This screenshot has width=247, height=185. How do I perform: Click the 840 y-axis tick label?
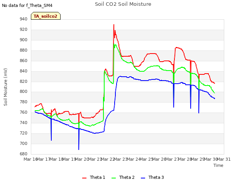(24, 71)
